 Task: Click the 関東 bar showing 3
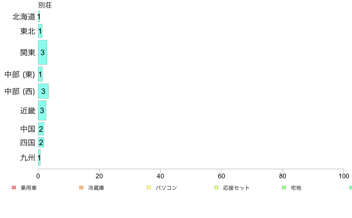42,52
